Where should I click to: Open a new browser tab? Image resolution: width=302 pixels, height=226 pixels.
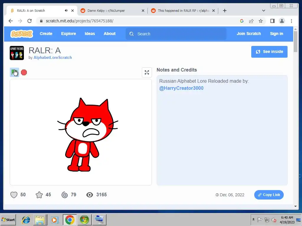point(224,11)
